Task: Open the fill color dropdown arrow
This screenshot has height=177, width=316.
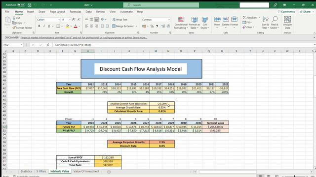Action: pyautogui.click(x=71, y=26)
